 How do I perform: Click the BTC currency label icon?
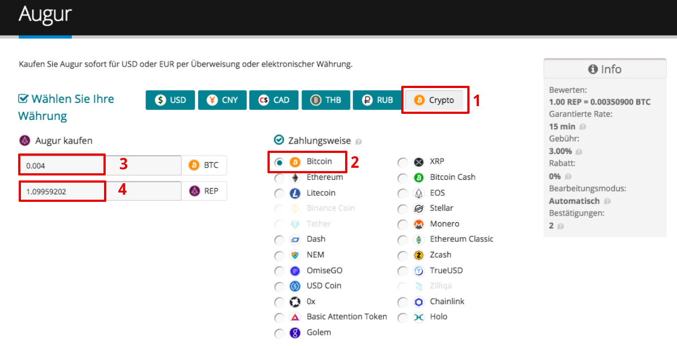pyautogui.click(x=194, y=165)
